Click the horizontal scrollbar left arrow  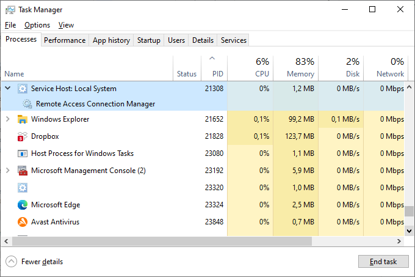click(x=6, y=241)
